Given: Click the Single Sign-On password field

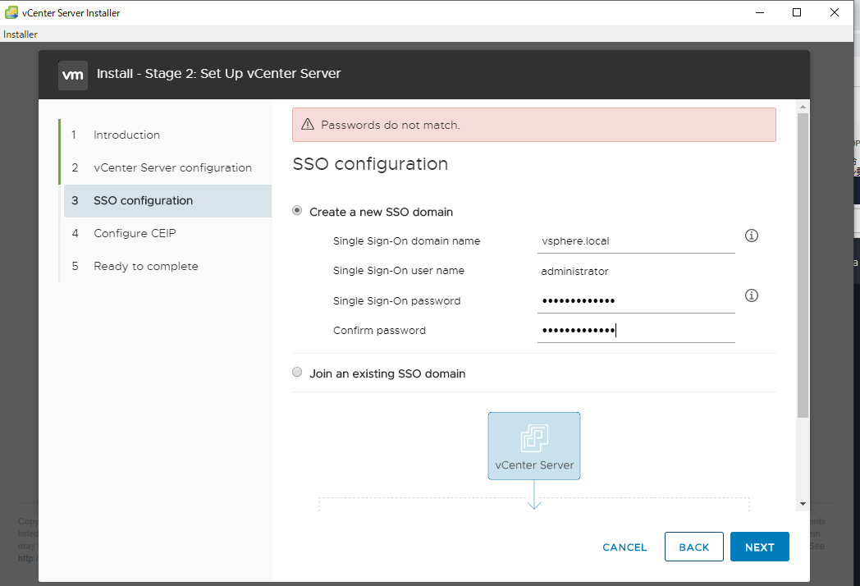Looking at the screenshot, I should 636,300.
